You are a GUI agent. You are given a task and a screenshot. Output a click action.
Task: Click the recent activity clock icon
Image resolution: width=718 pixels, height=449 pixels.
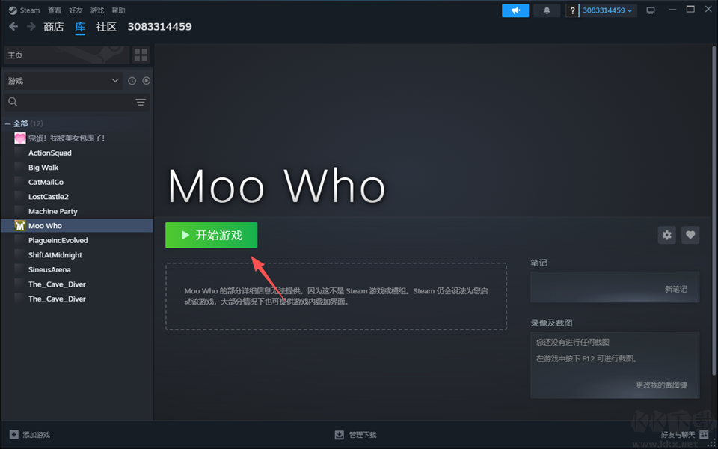pos(132,81)
